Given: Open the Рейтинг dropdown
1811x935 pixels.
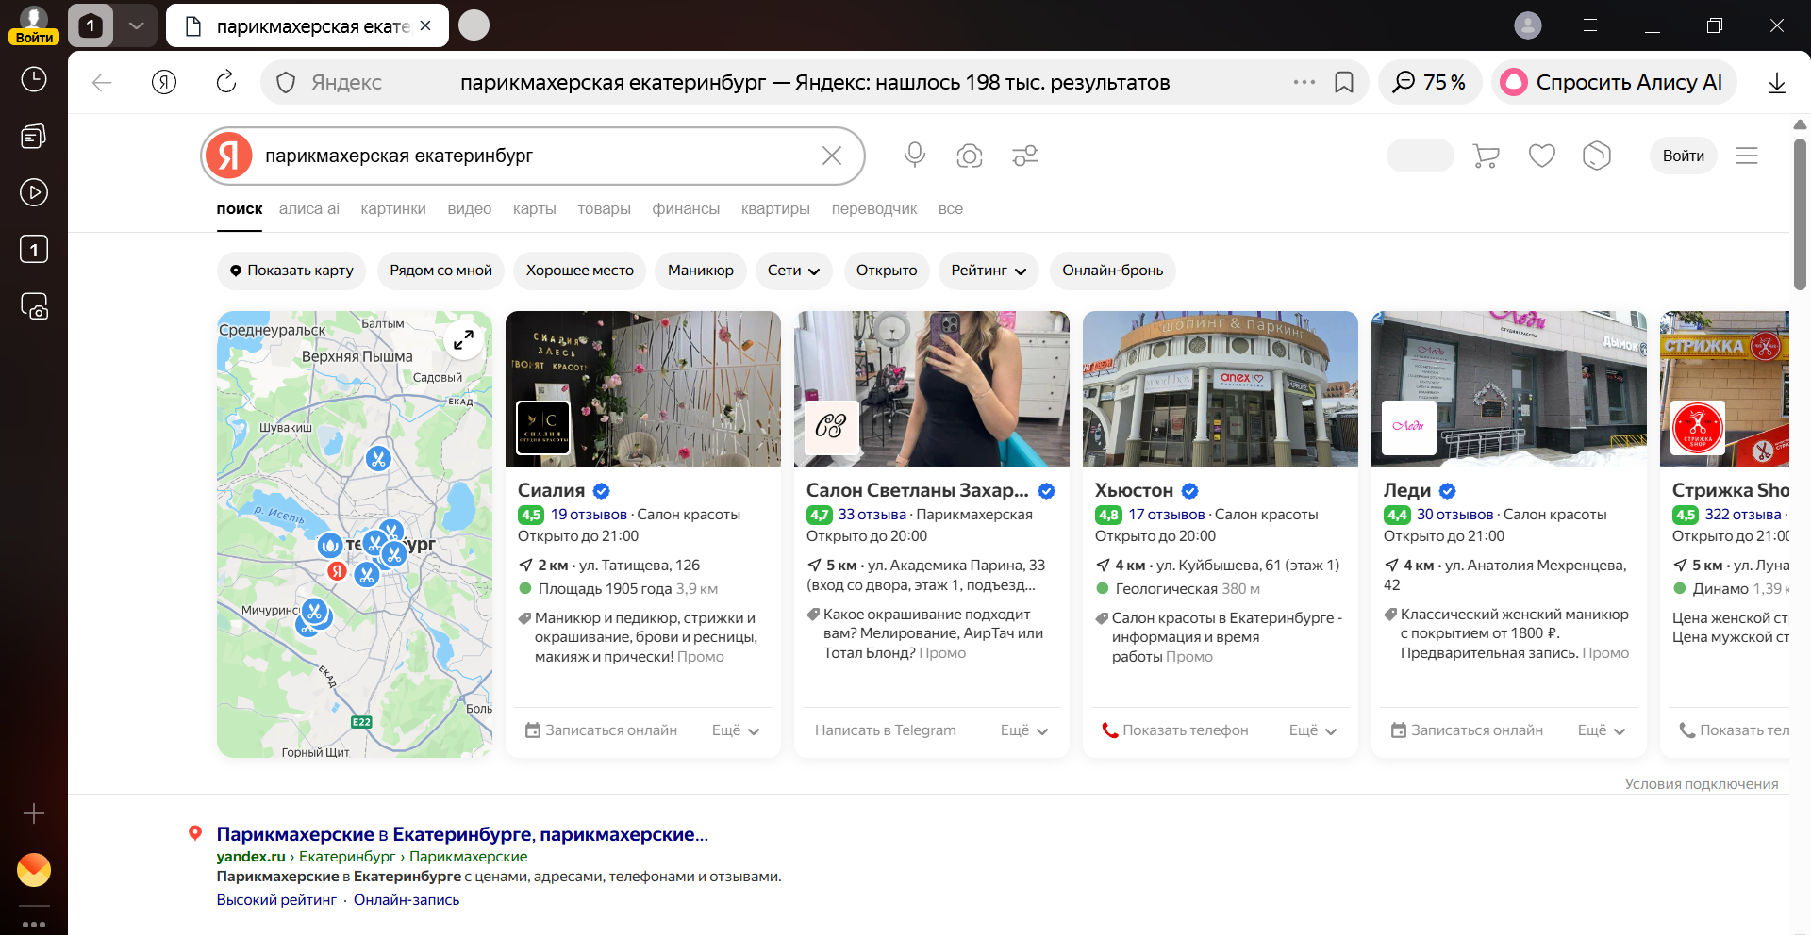Looking at the screenshot, I should pos(987,271).
